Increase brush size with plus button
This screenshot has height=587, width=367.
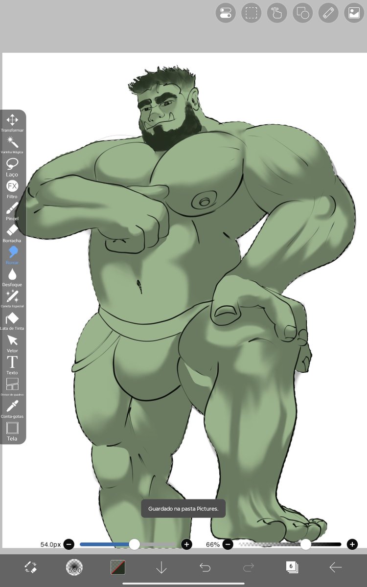click(x=186, y=544)
